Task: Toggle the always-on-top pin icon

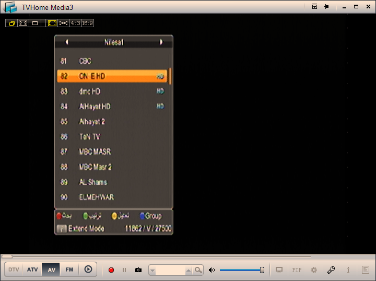Action: point(326,7)
